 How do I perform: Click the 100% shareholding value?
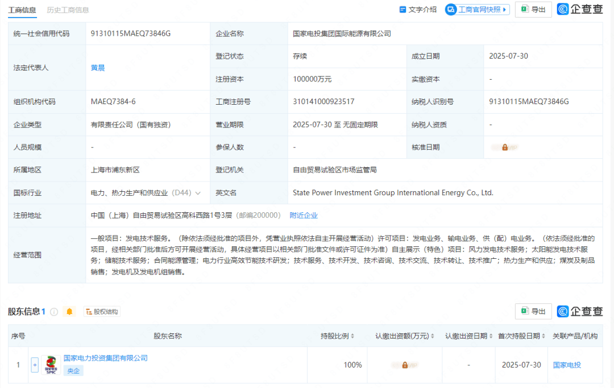(x=352, y=365)
